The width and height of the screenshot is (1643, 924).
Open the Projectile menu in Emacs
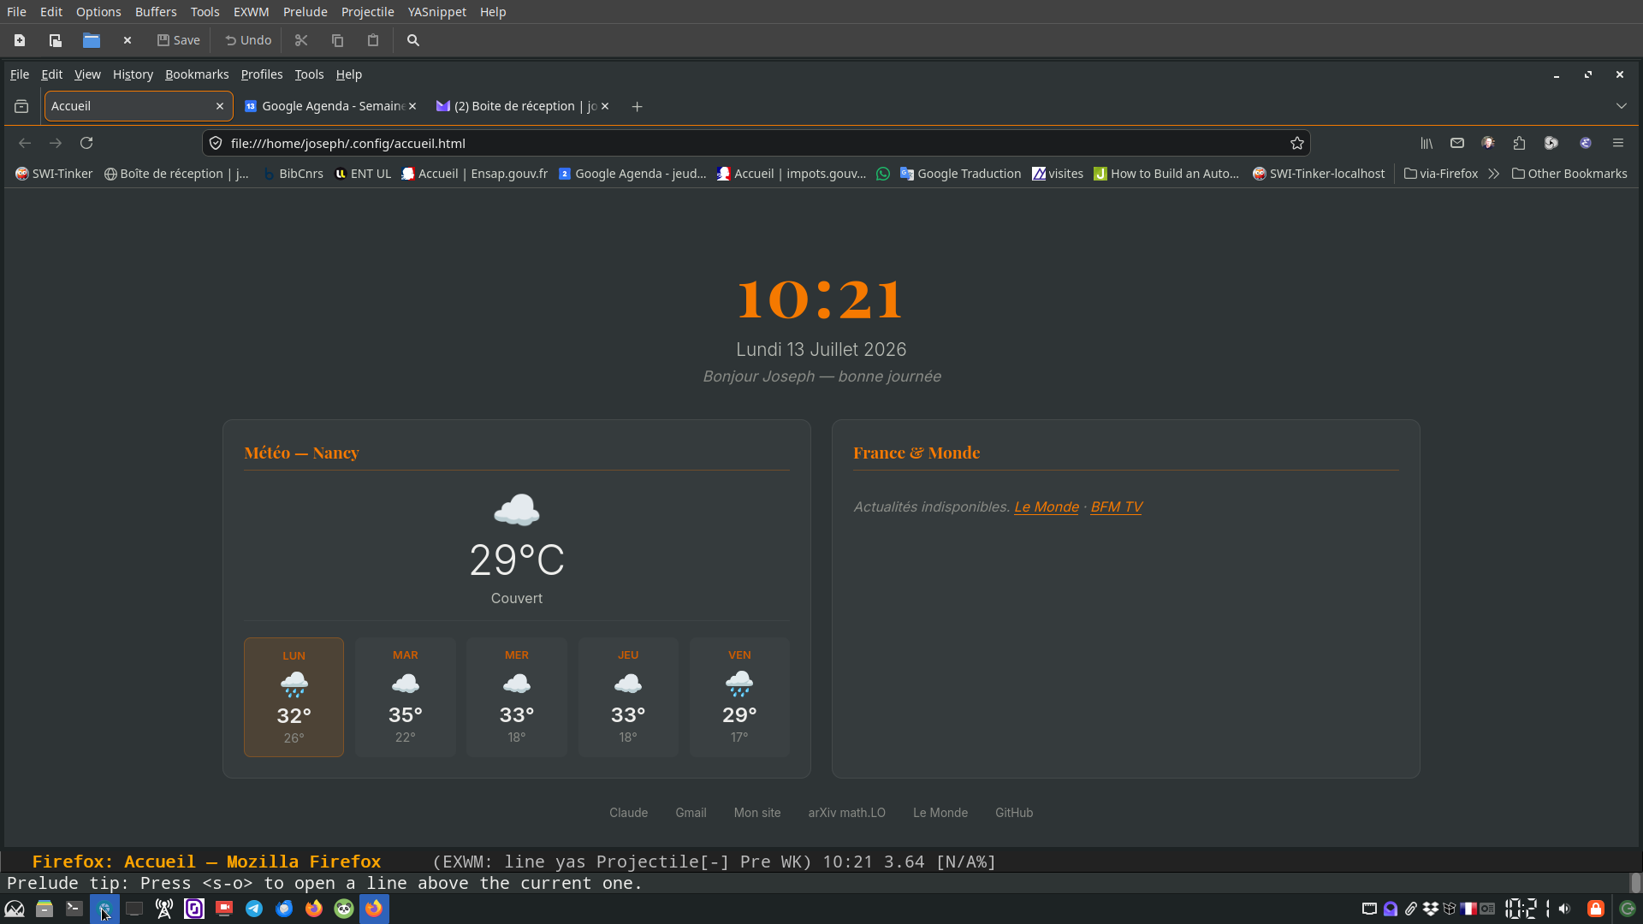pos(367,12)
